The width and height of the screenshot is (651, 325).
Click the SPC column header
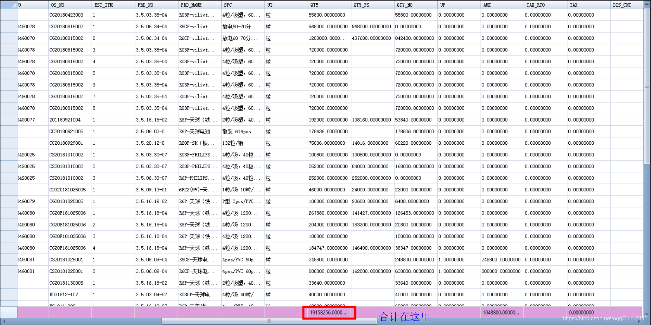(243, 5)
